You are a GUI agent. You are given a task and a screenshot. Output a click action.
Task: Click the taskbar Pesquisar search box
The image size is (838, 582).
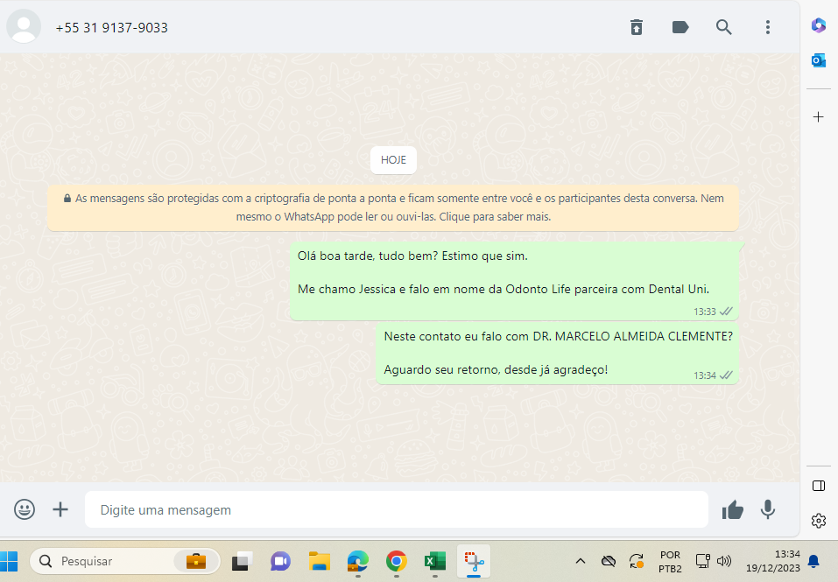[125, 561]
